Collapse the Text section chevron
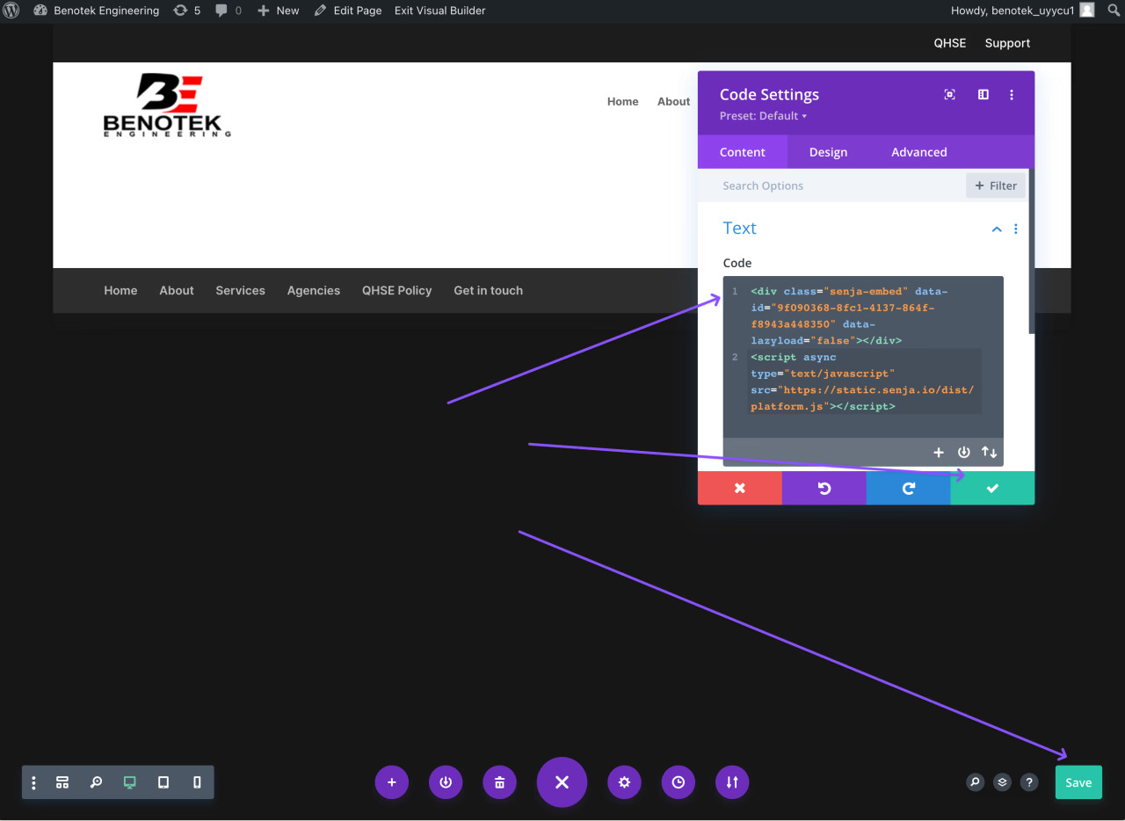 click(997, 229)
